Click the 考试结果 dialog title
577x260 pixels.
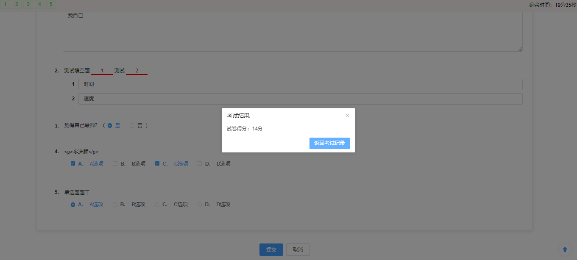[x=238, y=115]
